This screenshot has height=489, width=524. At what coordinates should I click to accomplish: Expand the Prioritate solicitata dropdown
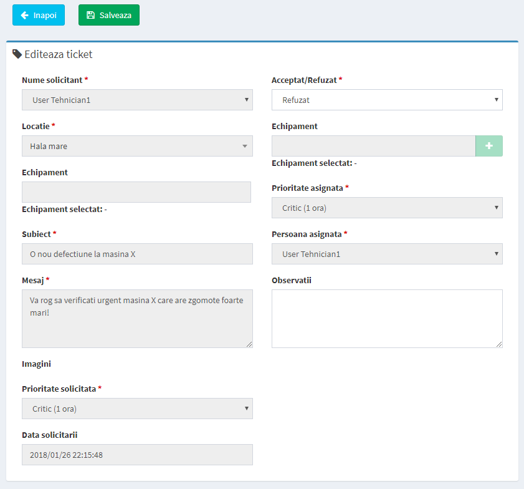(137, 409)
